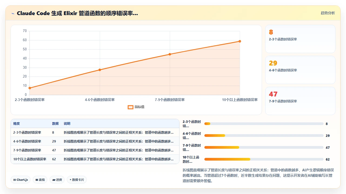Viewport: 346px width, 194px height.
Task: Open the stat card showing 29
Action: coord(300,70)
